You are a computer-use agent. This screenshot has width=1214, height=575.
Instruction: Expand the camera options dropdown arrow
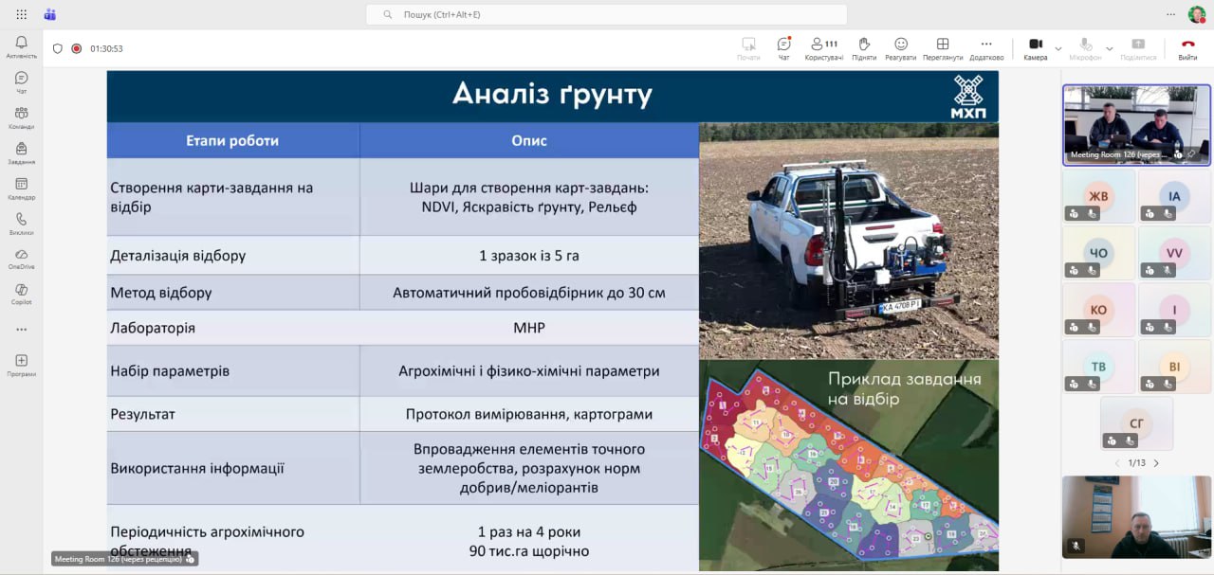(1058, 48)
